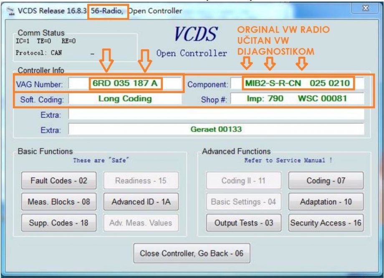Click the greyed Basic Settings - 04 button
384x278 pixels.
[x=244, y=202]
